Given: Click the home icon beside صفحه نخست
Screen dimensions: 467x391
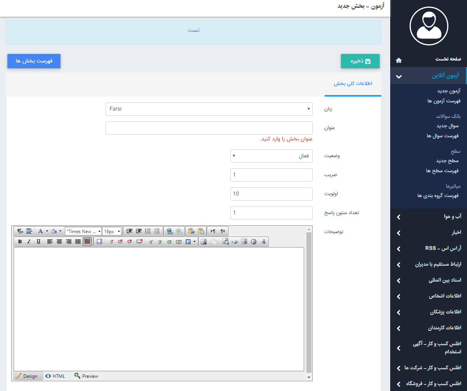Looking at the screenshot, I should (398, 61).
